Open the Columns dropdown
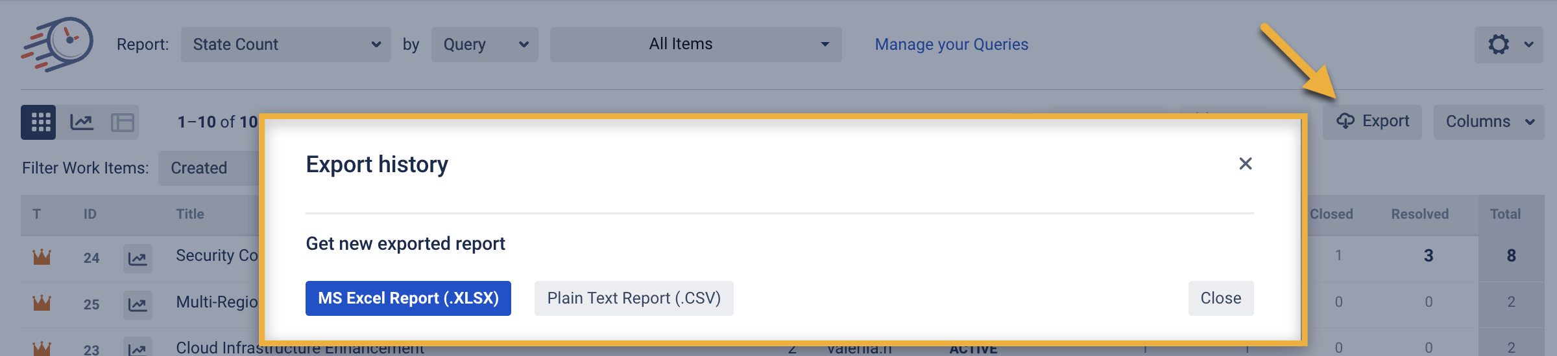This screenshot has width=1557, height=356. click(x=1489, y=122)
